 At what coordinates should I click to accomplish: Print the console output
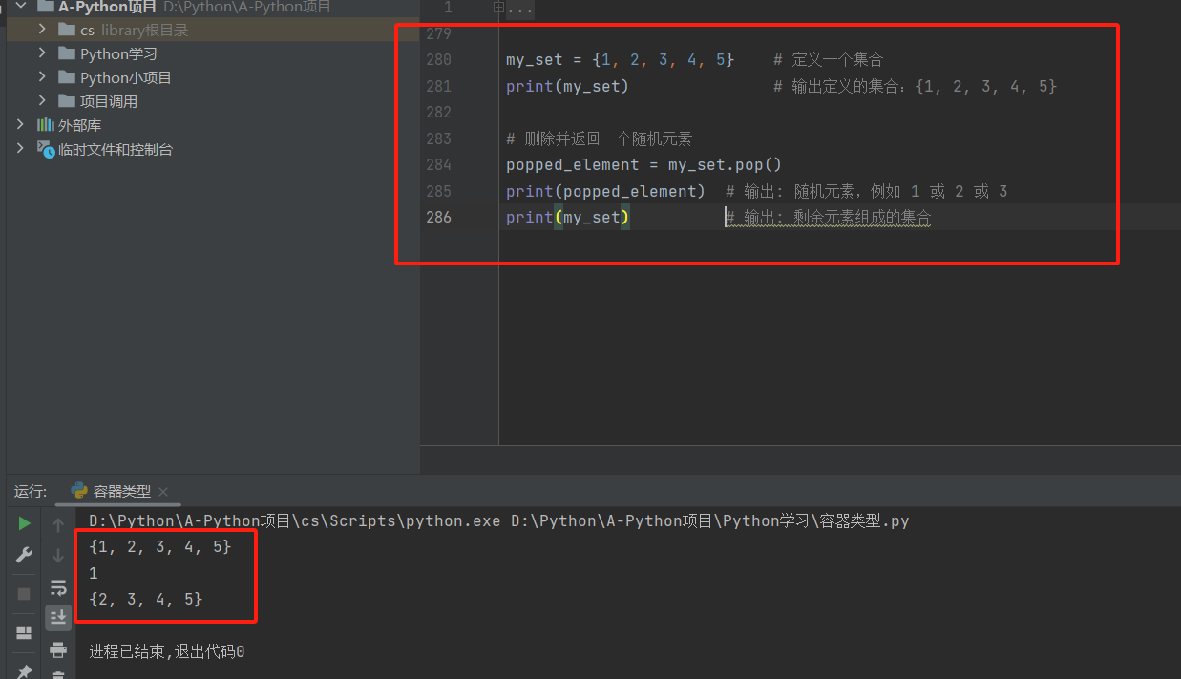click(58, 649)
